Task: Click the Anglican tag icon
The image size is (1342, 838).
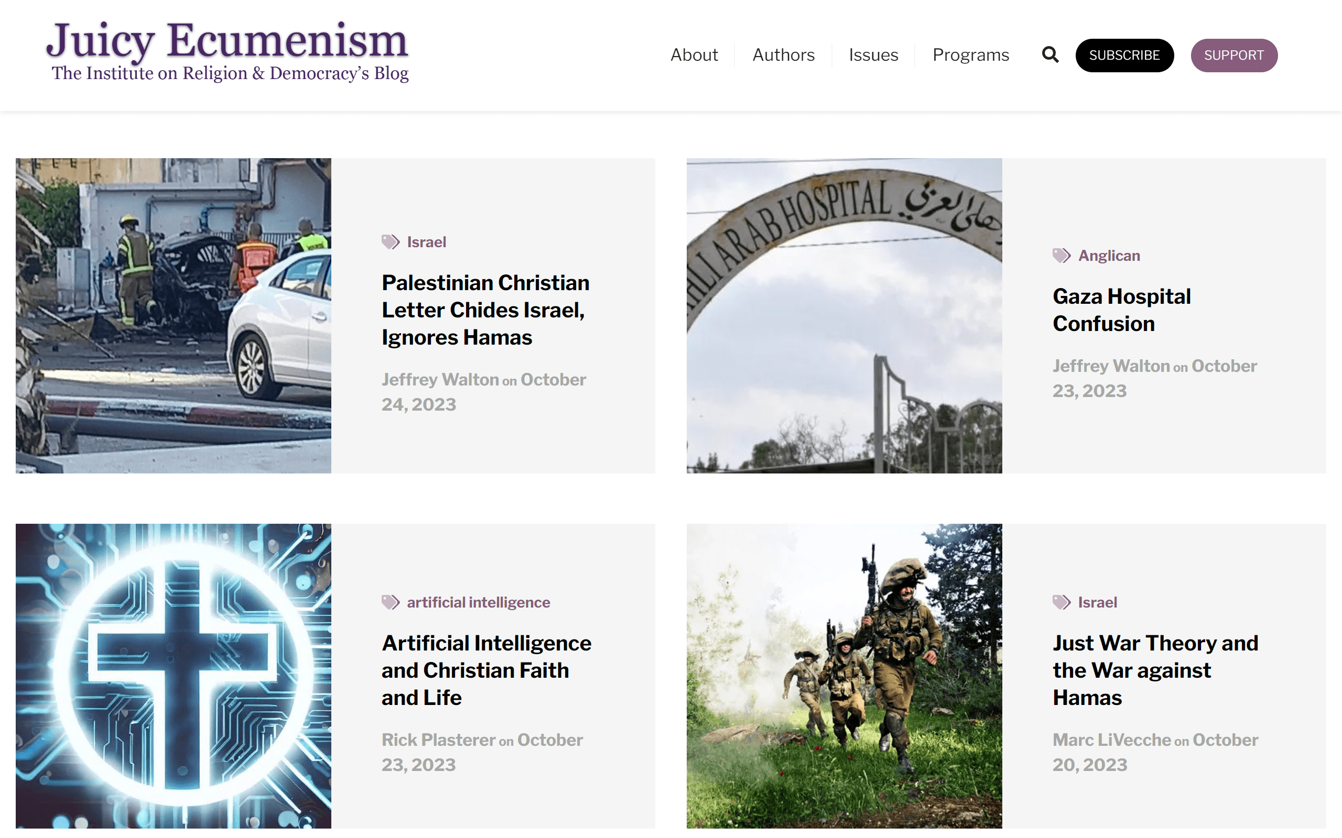Action: point(1061,255)
